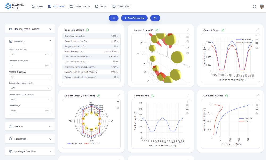
Task: Compare data on hover in Subsurface Stress
Action: (257, 109)
